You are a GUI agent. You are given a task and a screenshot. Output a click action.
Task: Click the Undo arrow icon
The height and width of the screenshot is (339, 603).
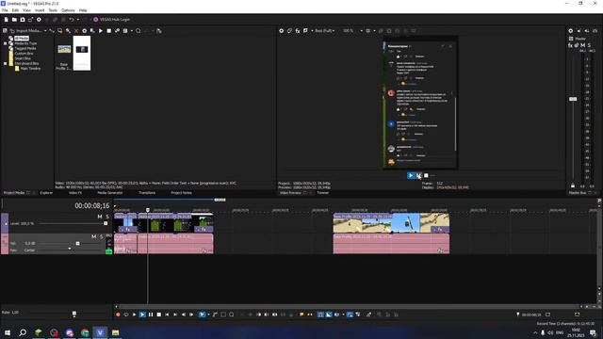pyautogui.click(x=72, y=19)
